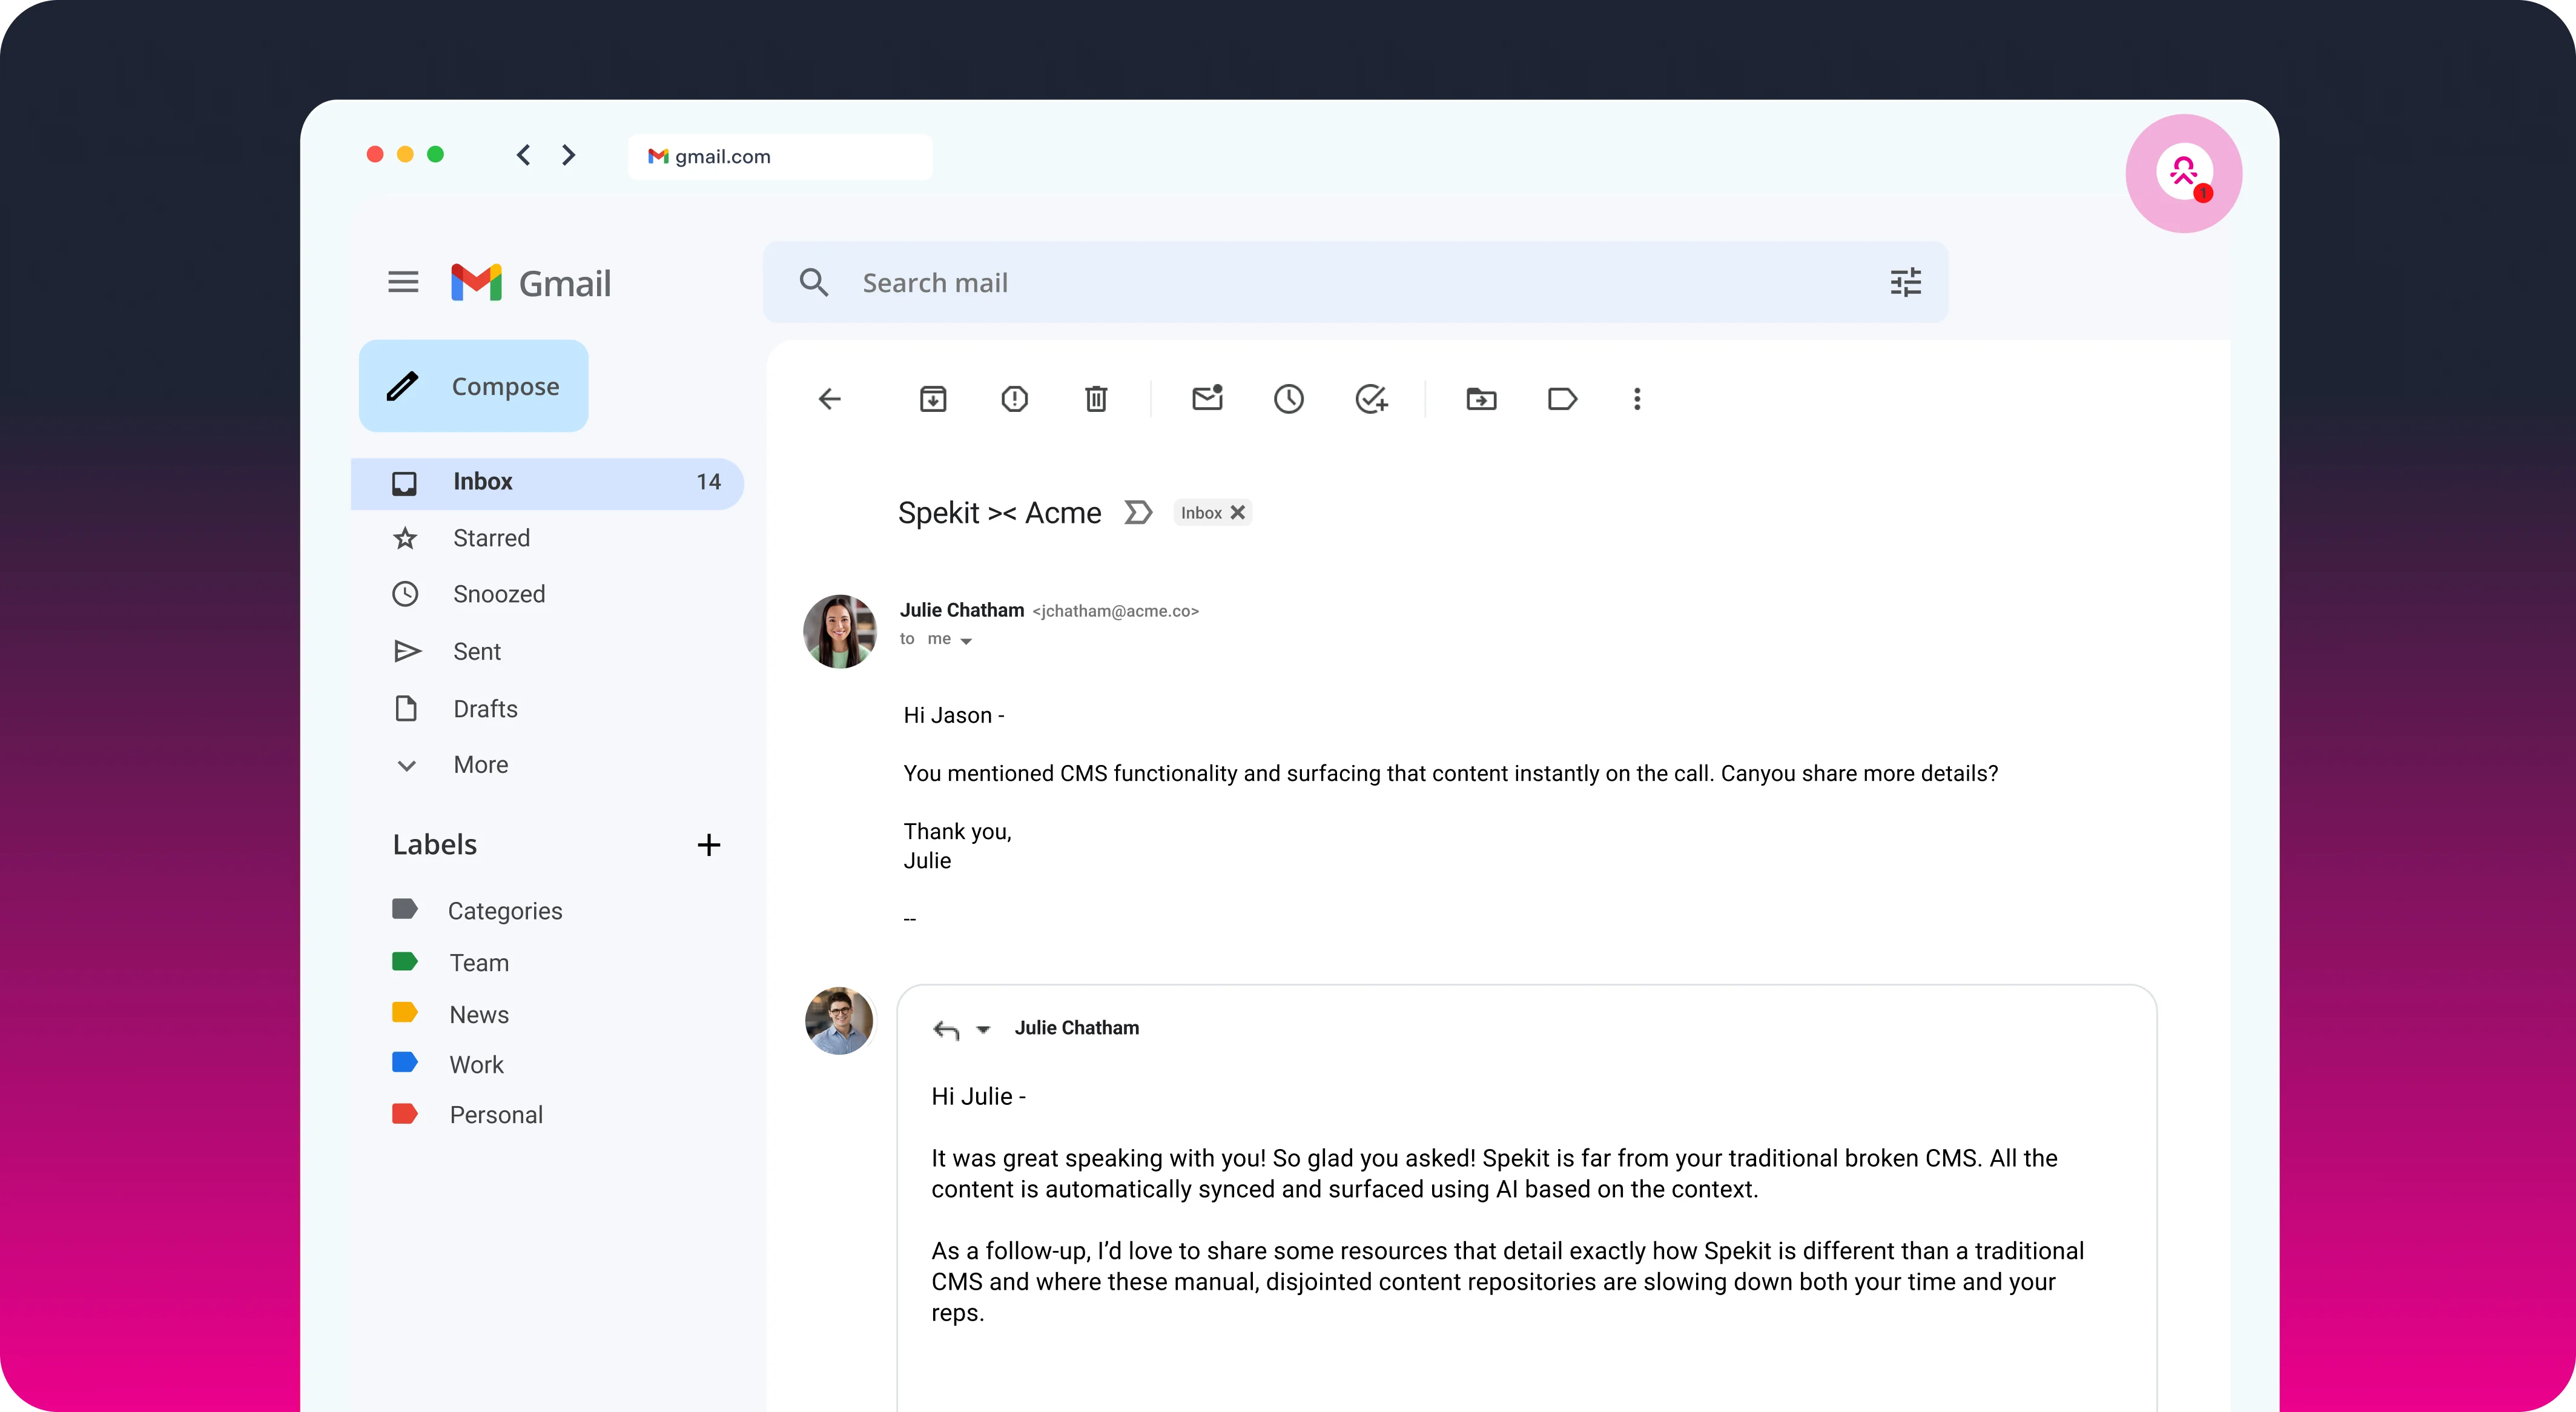The image size is (2576, 1412).
Task: Open the Inbox folder
Action: (547, 483)
